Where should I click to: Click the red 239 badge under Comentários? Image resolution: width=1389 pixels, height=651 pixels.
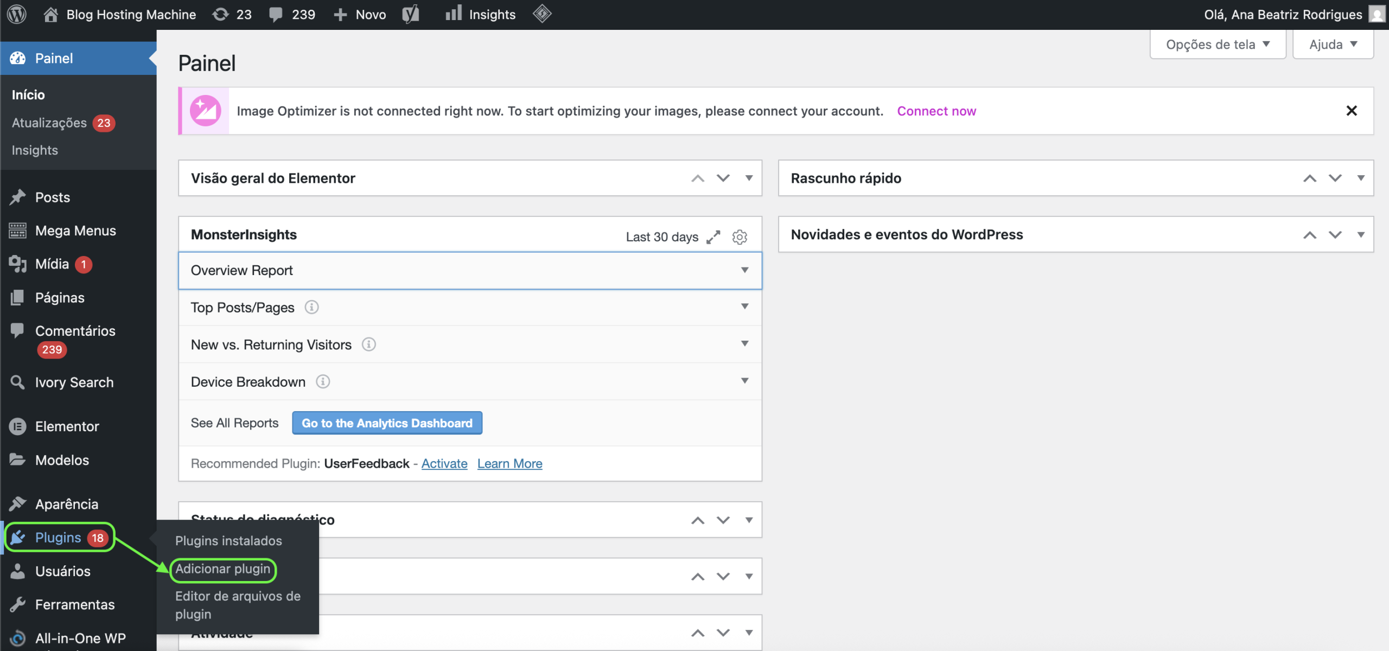[x=52, y=350]
